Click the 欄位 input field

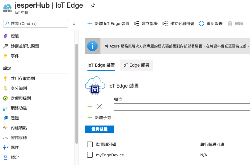pos(182,107)
